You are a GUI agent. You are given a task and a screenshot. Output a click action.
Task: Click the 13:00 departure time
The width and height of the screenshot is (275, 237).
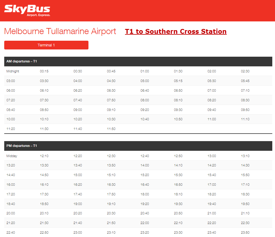point(212,156)
